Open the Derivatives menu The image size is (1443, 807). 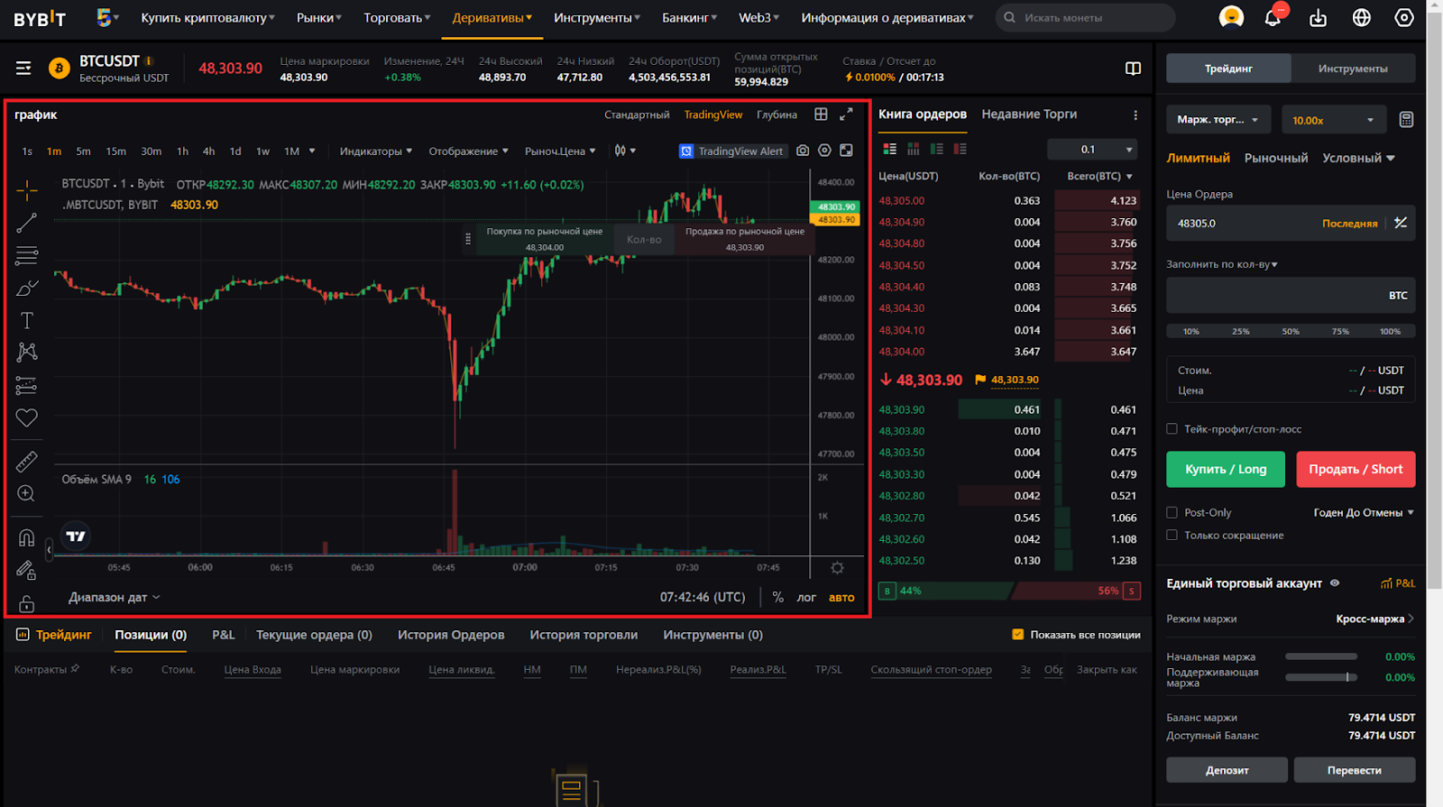click(x=492, y=18)
